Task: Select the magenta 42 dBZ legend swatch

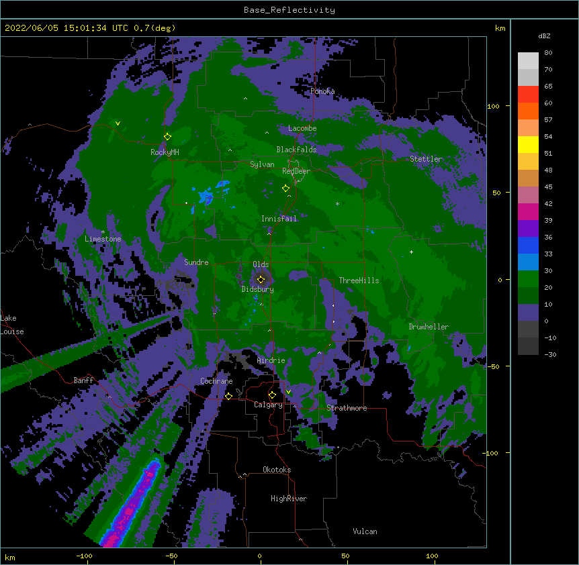Action: 528,211
